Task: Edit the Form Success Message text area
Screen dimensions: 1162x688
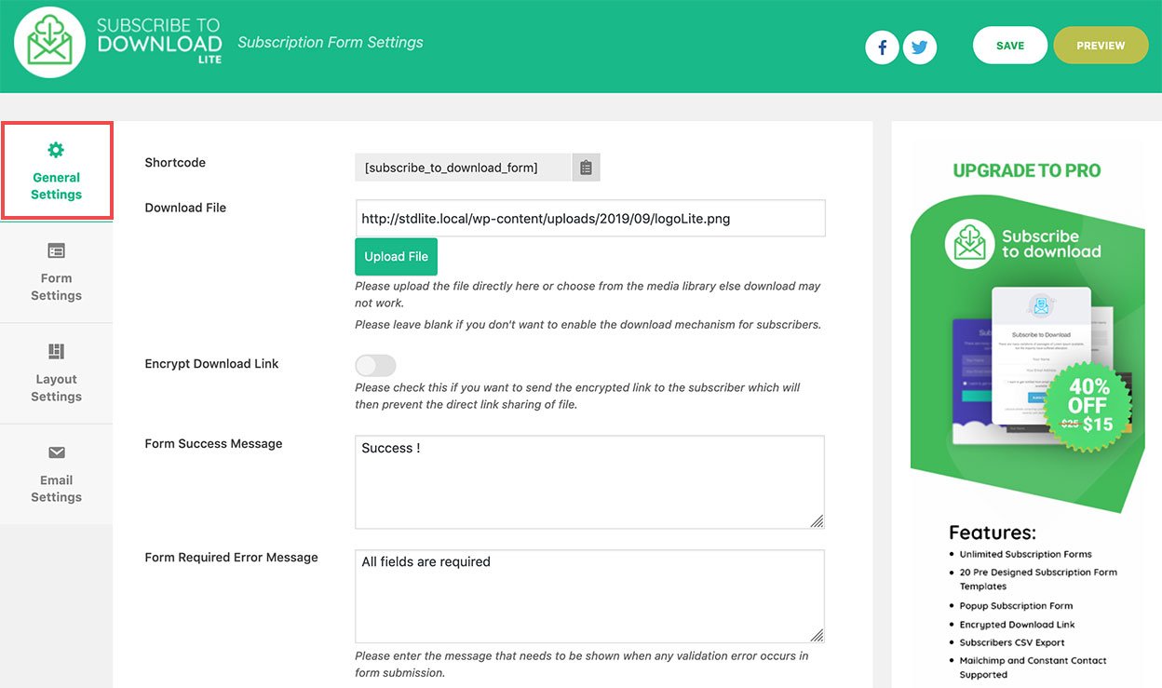Action: [589, 481]
